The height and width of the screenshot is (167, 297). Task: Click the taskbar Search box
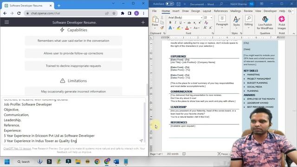(24, 162)
